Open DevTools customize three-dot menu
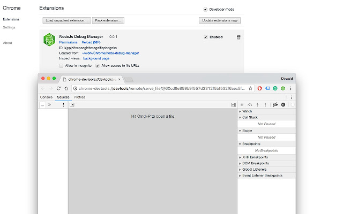 [291, 97]
